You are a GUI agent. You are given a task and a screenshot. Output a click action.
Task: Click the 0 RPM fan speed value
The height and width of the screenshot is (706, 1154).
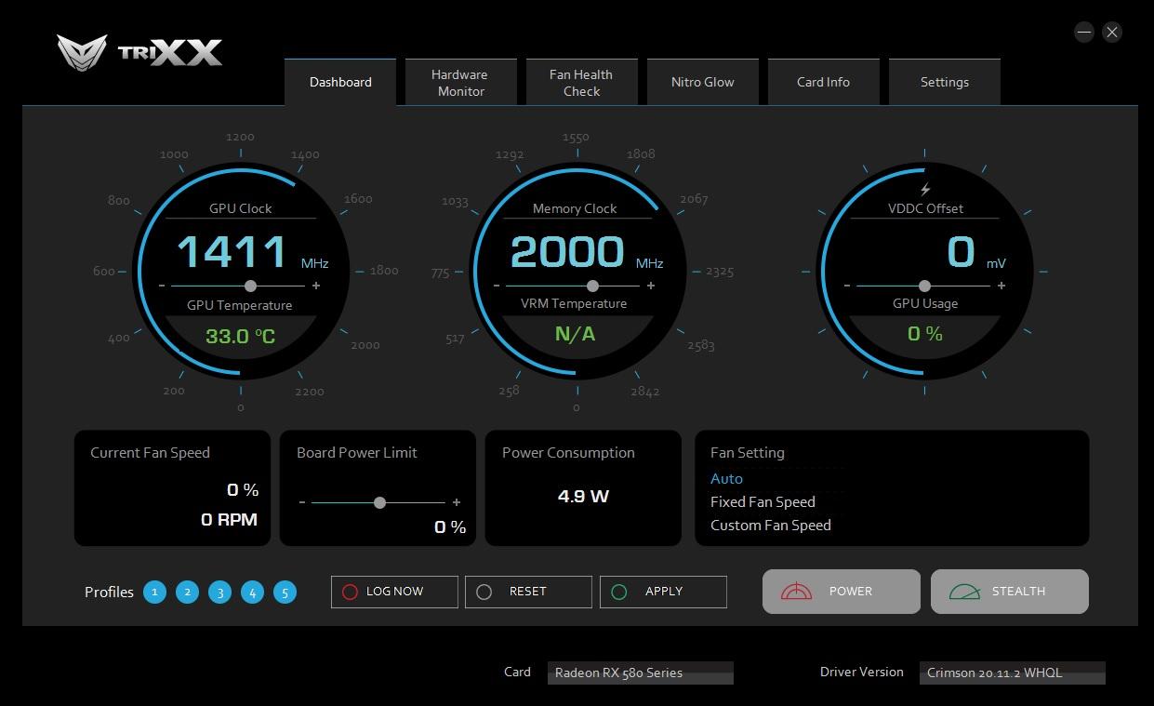(x=229, y=520)
